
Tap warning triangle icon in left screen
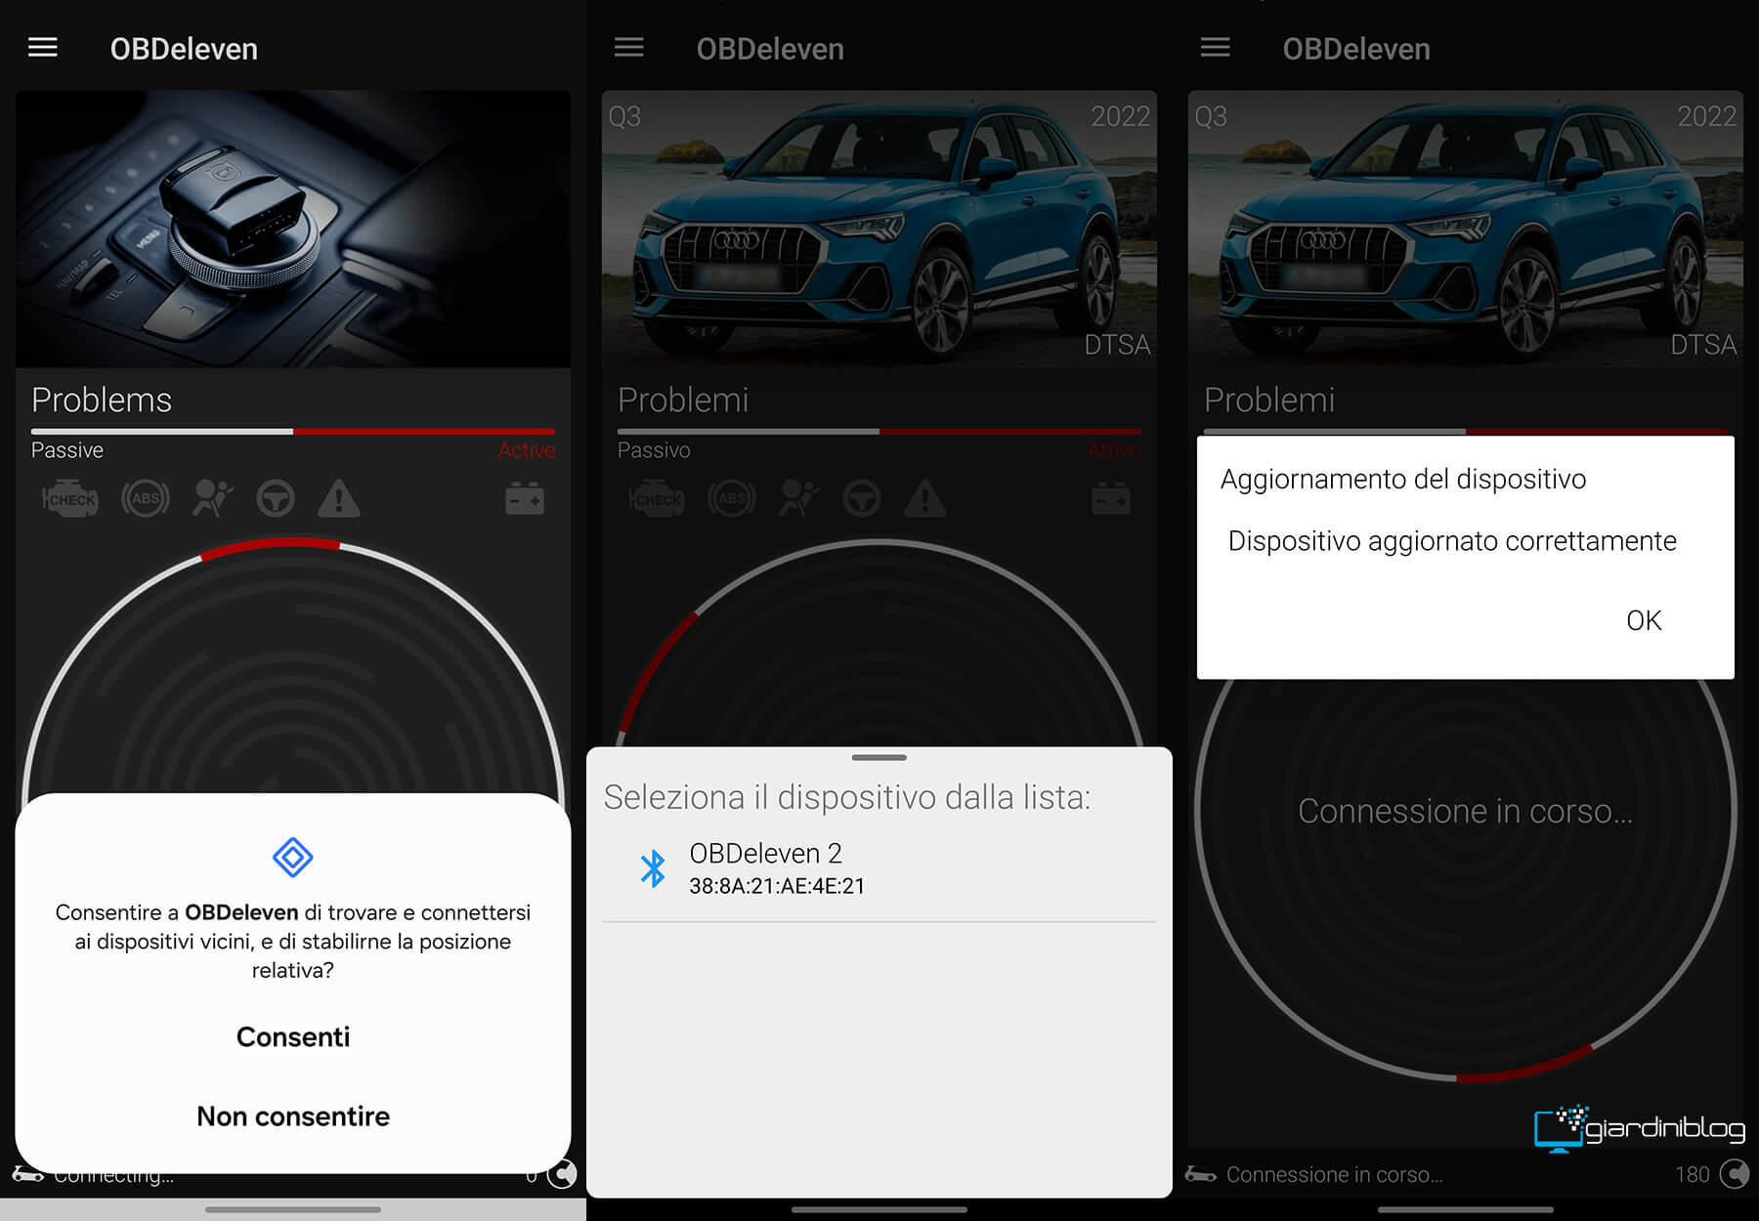(x=339, y=499)
